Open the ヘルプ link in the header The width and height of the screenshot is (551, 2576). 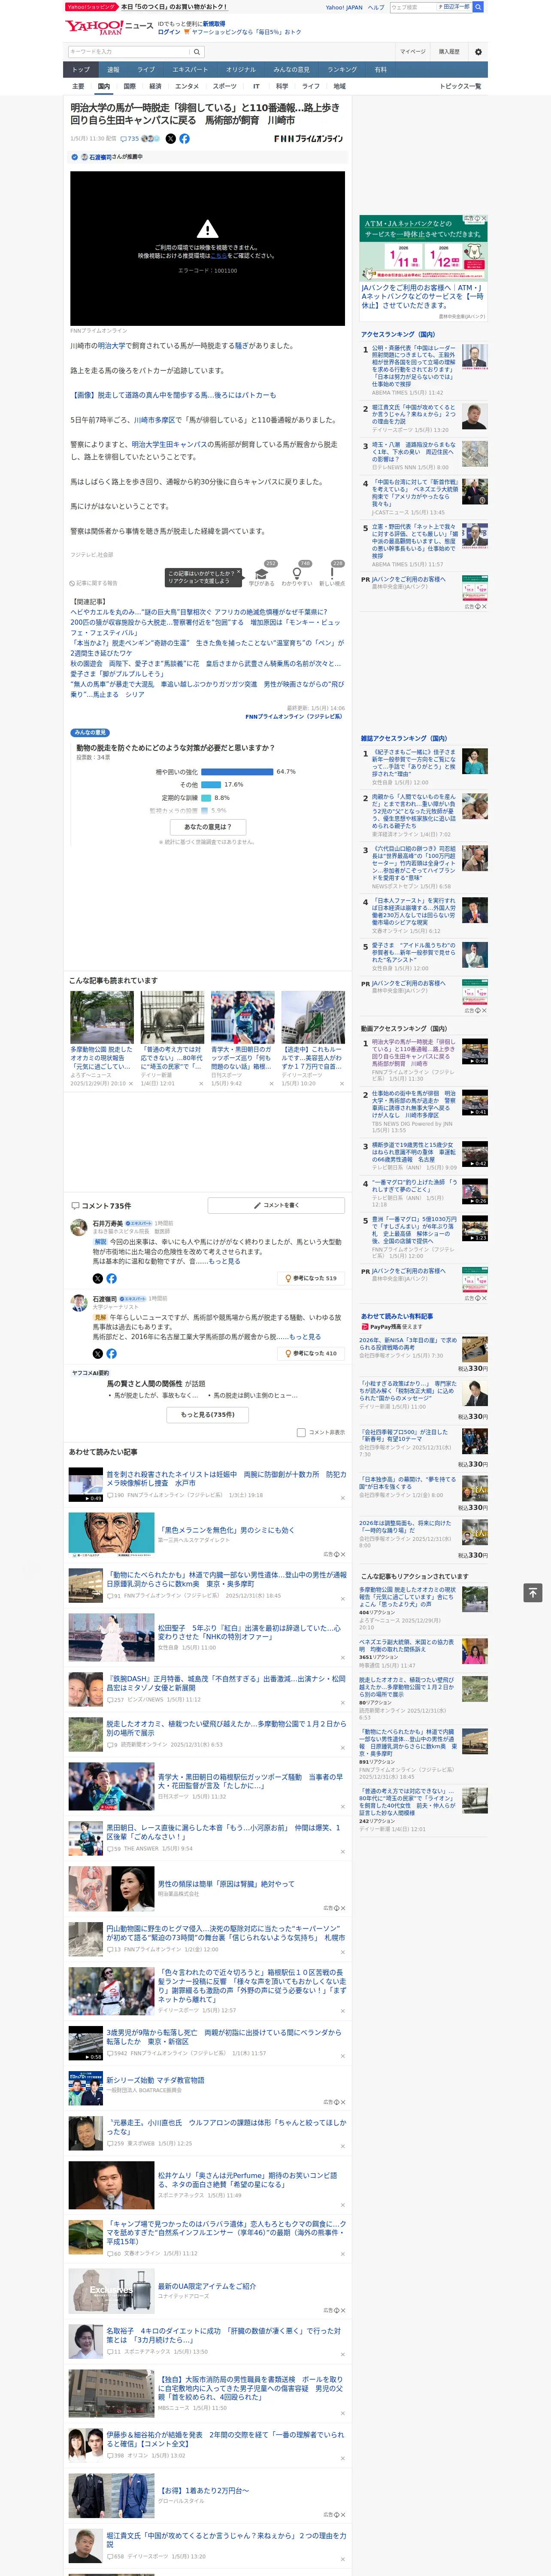[x=376, y=7]
